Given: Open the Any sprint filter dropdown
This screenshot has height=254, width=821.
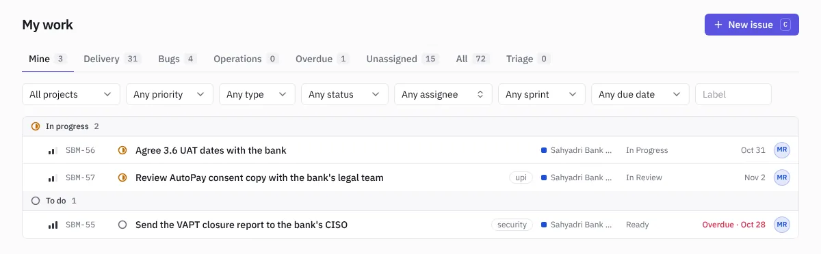Looking at the screenshot, I should 542,94.
